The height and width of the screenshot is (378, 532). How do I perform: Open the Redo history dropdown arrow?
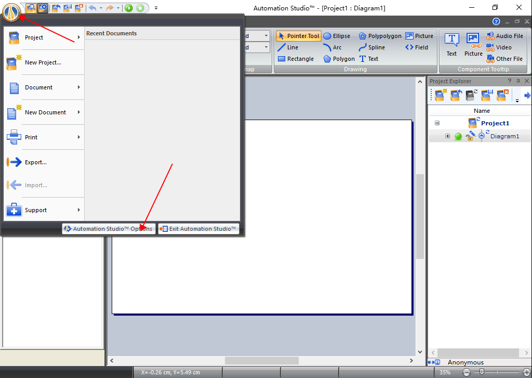[118, 8]
